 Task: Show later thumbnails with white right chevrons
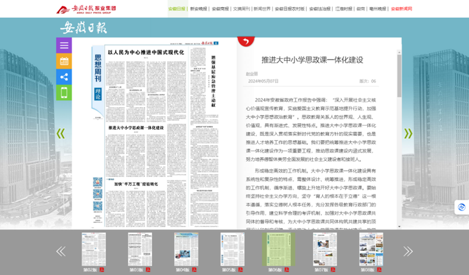click(408, 252)
